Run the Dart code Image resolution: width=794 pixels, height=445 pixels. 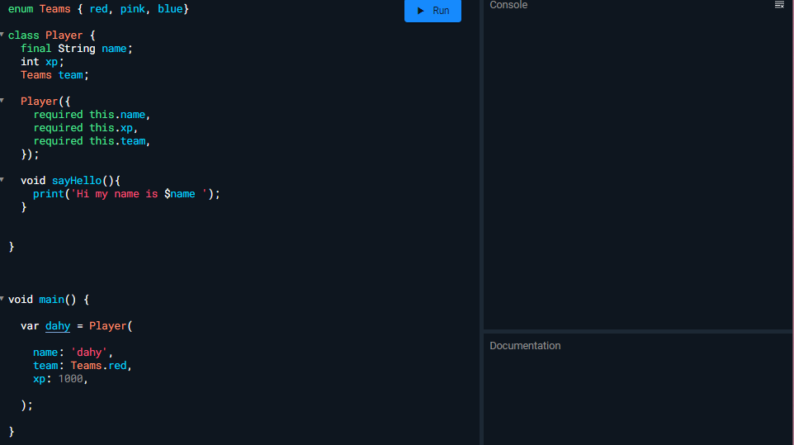(432, 10)
